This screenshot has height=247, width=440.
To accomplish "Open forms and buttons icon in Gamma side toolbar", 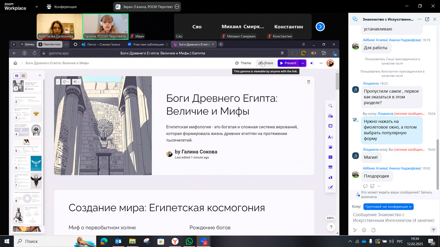I will pos(330,187).
